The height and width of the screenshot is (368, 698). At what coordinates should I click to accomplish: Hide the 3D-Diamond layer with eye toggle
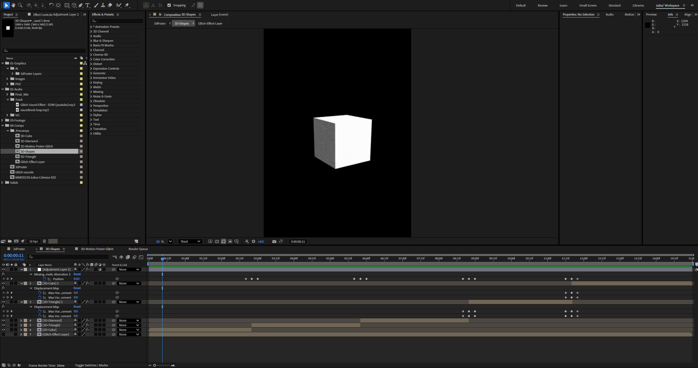4,320
